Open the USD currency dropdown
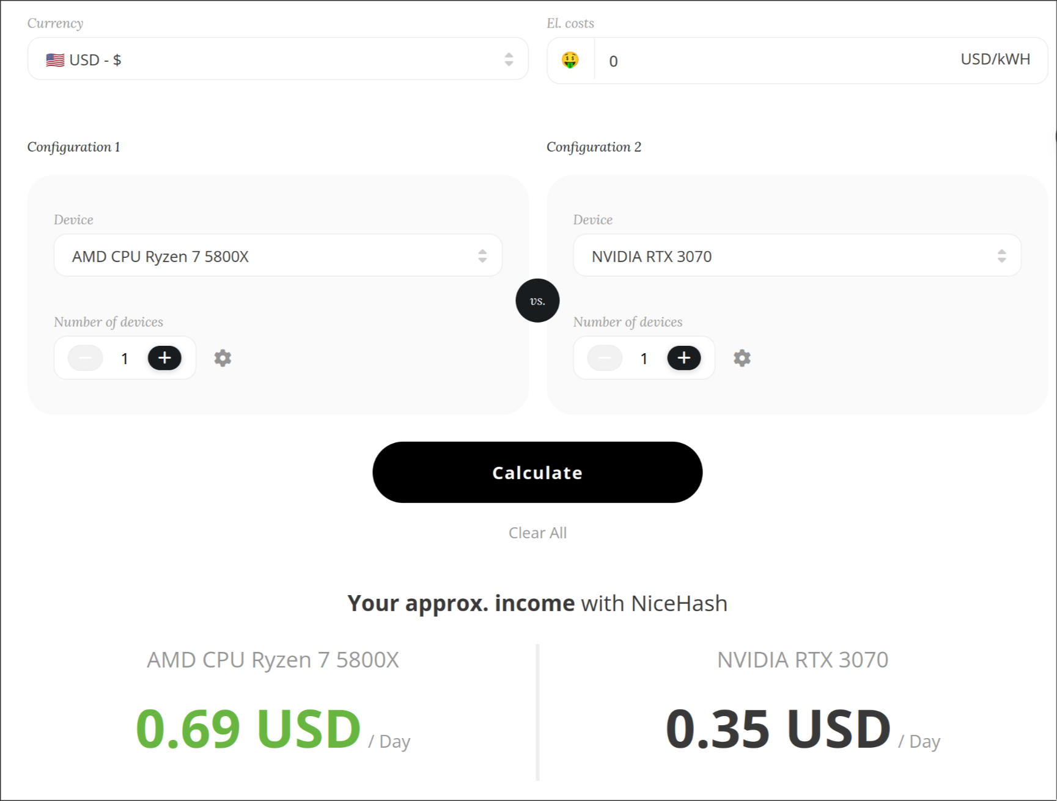 click(x=278, y=59)
